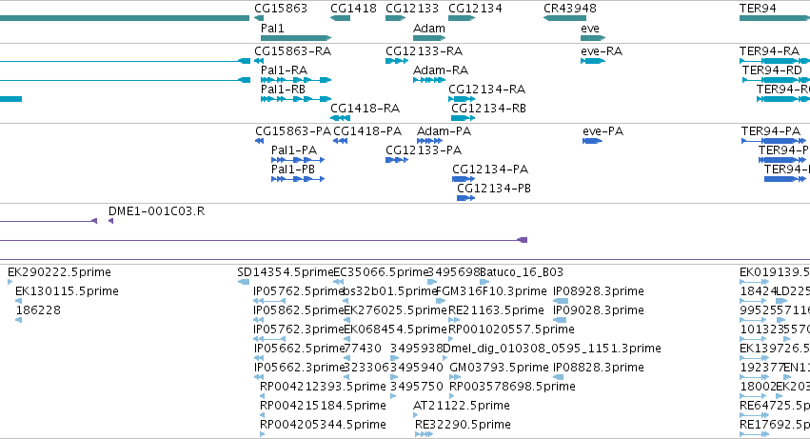Open the Adam-PA protein label
The height and width of the screenshot is (439, 810).
click(444, 131)
